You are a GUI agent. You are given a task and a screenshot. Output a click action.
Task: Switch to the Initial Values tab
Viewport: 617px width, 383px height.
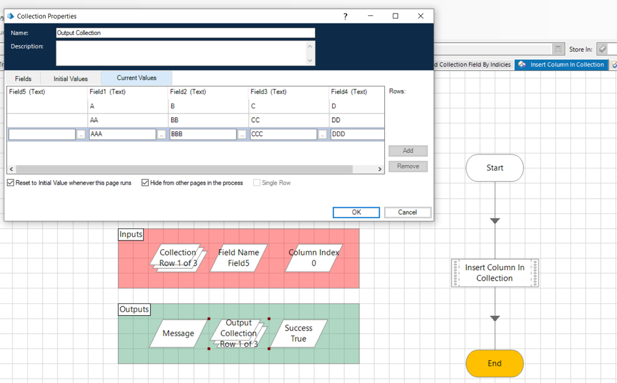[70, 79]
